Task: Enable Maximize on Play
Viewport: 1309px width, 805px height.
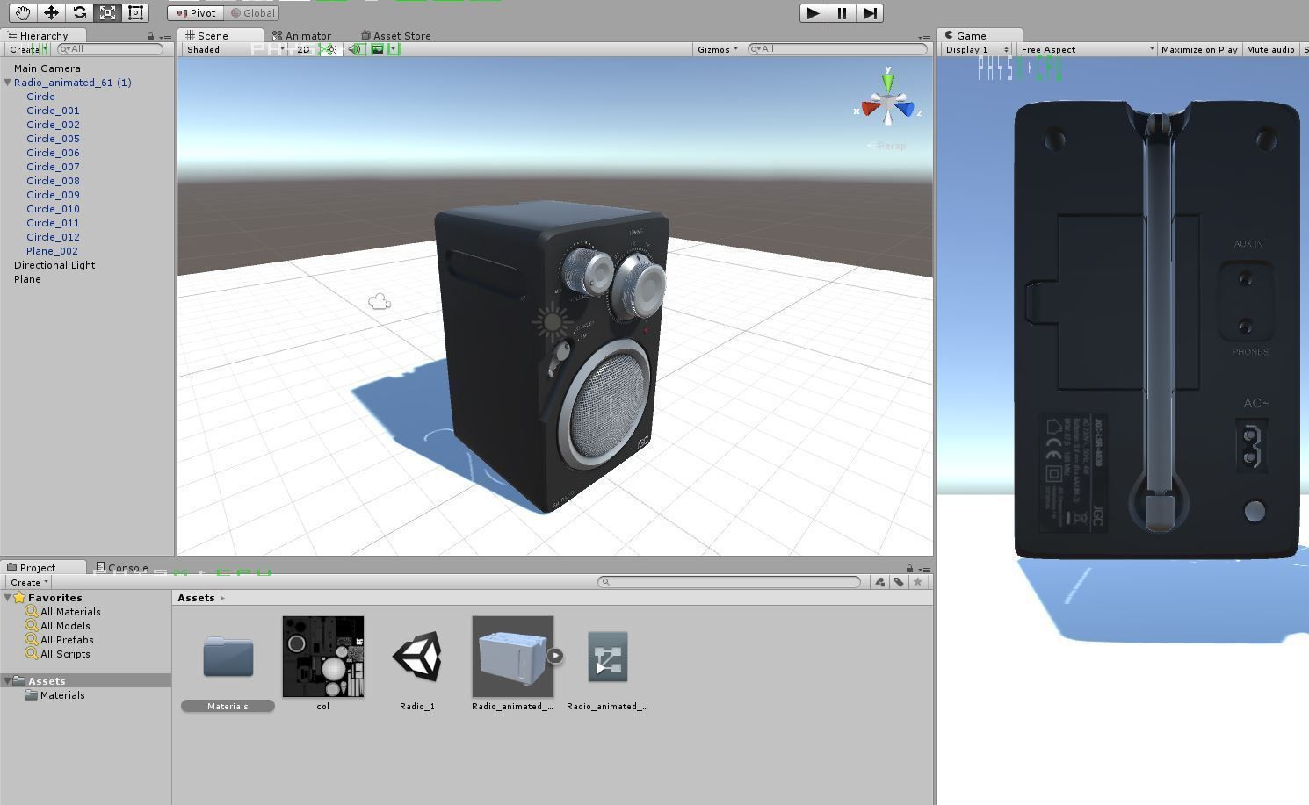Action: pyautogui.click(x=1198, y=49)
